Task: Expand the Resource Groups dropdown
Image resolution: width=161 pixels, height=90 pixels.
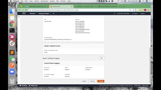Action: (45, 13)
